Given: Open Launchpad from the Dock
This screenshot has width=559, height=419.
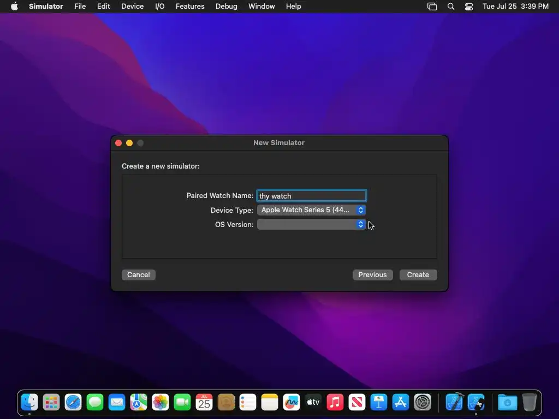Looking at the screenshot, I should pos(51,403).
